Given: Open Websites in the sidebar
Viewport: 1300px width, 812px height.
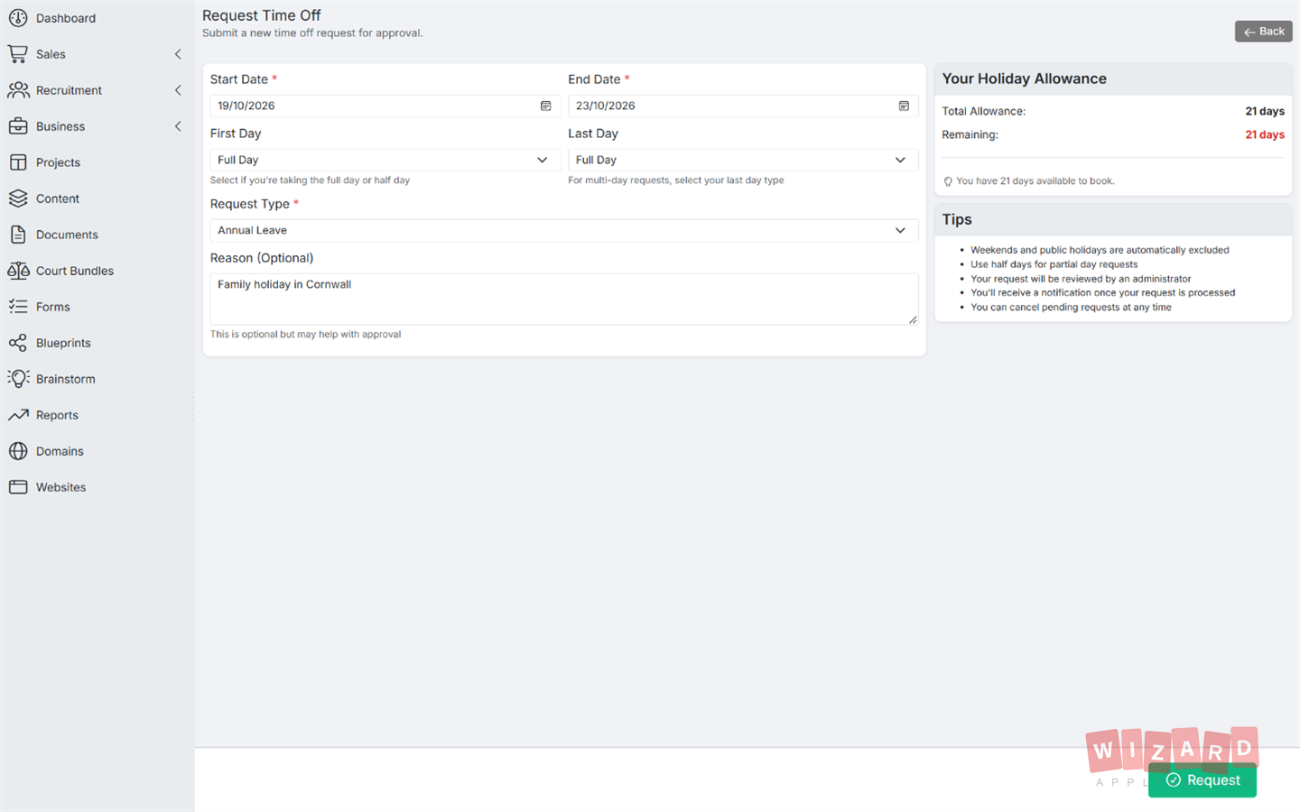Looking at the screenshot, I should coord(97,487).
